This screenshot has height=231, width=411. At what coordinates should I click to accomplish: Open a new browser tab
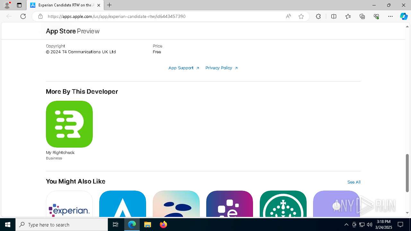[109, 5]
